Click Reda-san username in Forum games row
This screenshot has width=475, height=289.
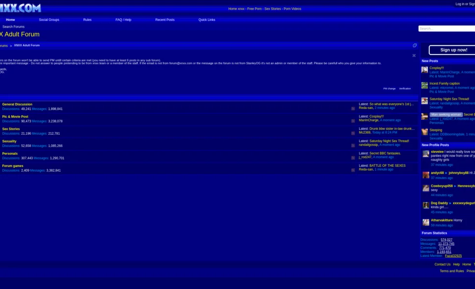coord(365,169)
